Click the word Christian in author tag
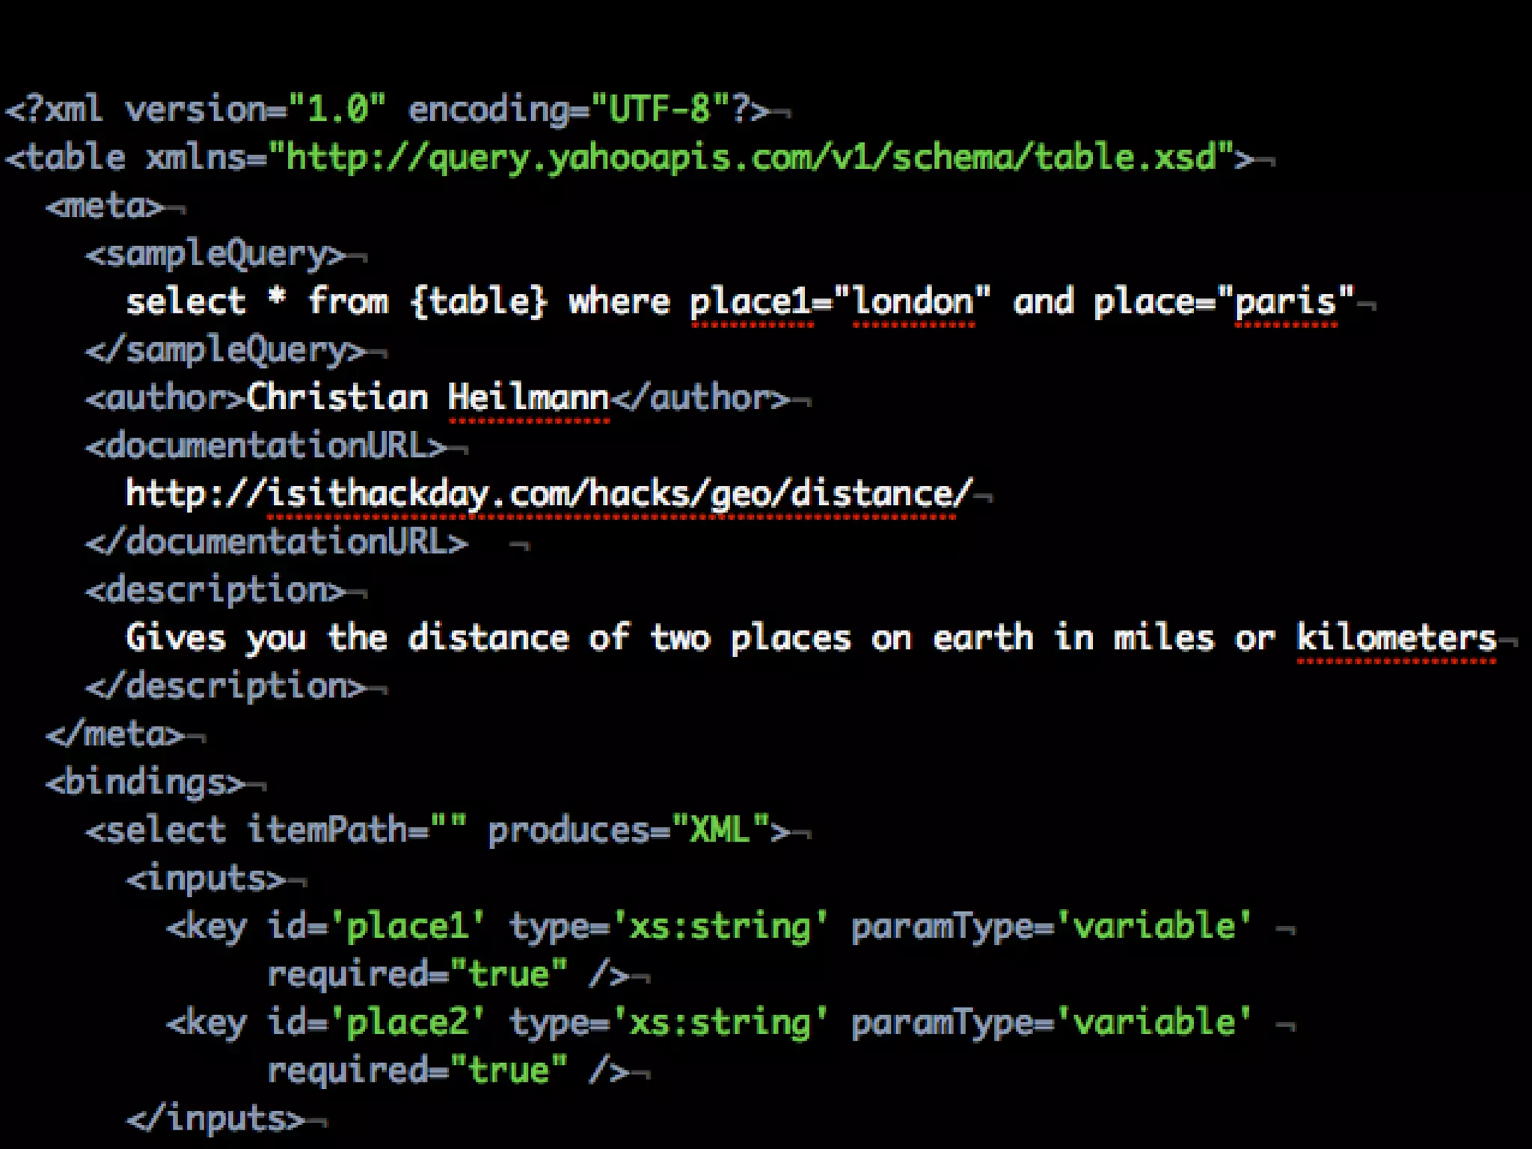1532x1149 pixels. tap(337, 397)
